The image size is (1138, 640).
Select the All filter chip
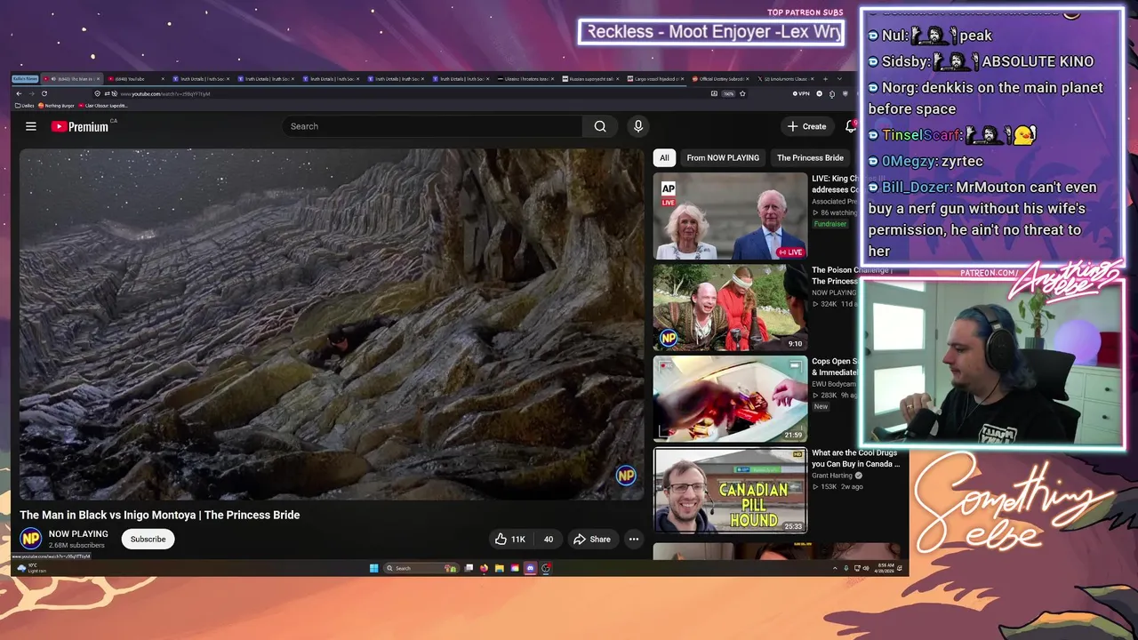(664, 157)
